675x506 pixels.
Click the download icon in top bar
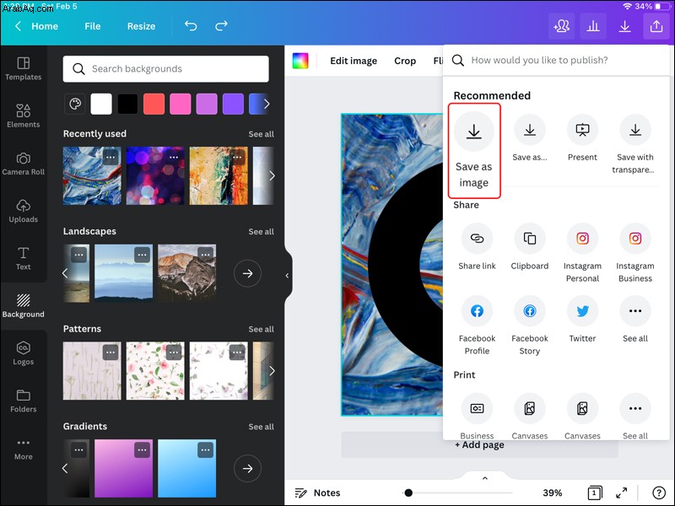[624, 26]
